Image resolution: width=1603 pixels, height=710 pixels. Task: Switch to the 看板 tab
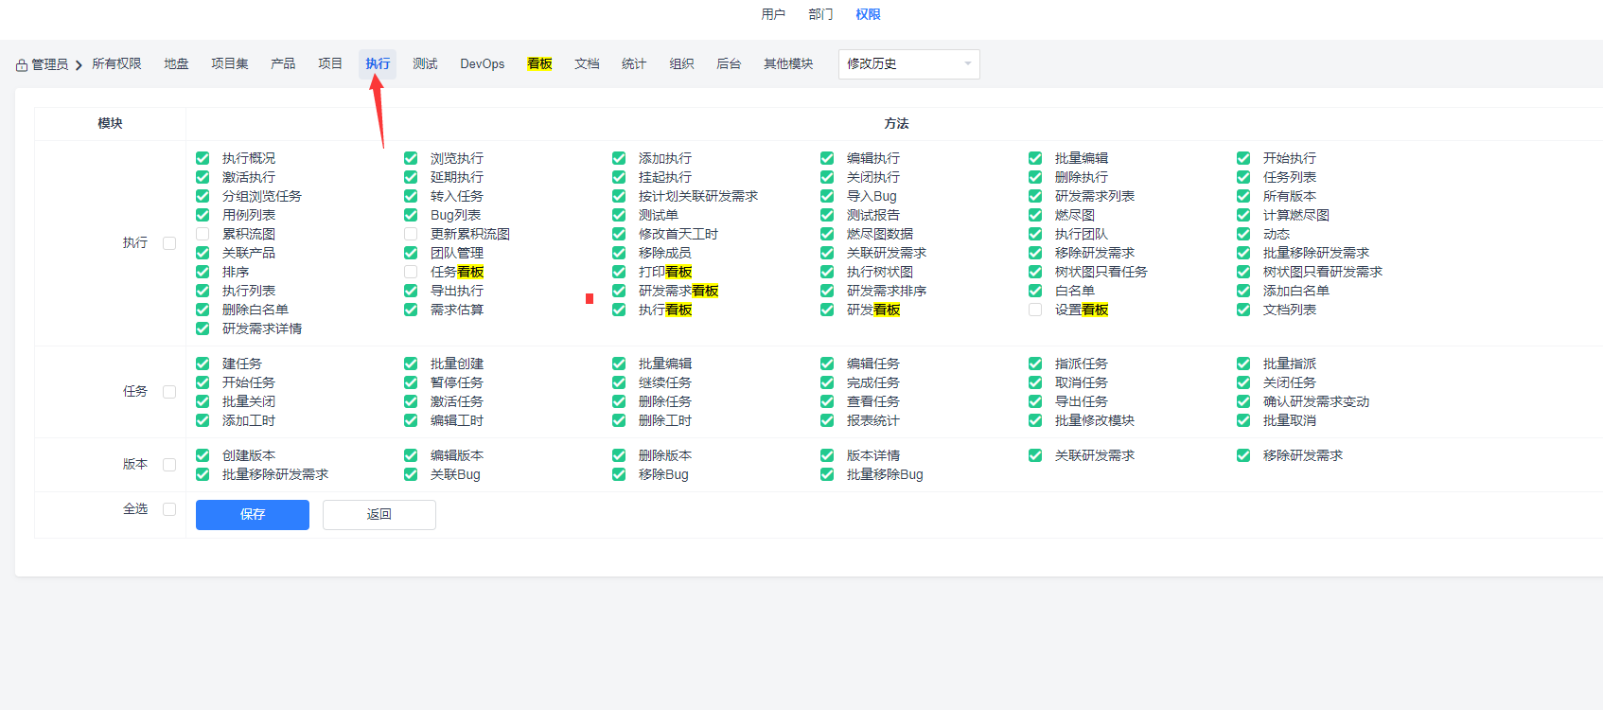pyautogui.click(x=539, y=64)
